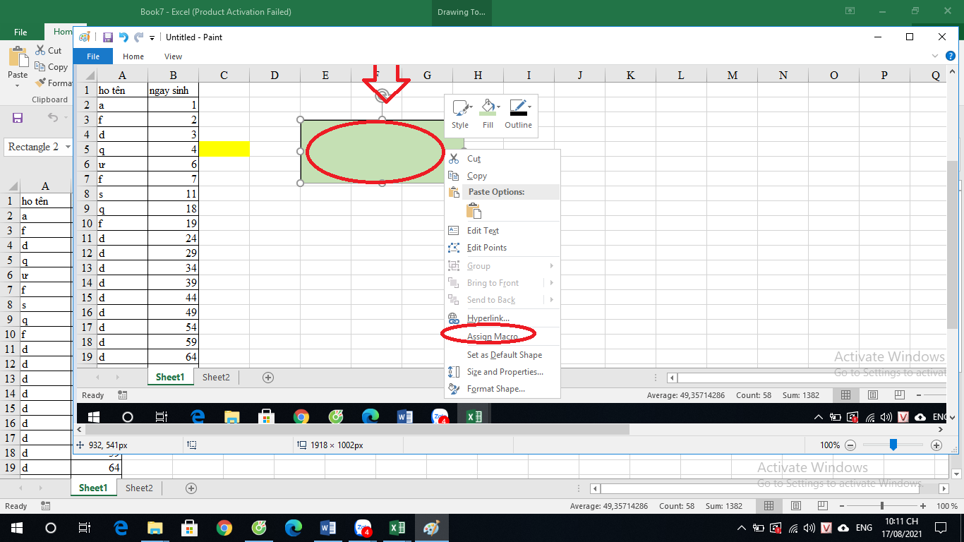
Task: Open the Action Center notification icon
Action: 940,527
